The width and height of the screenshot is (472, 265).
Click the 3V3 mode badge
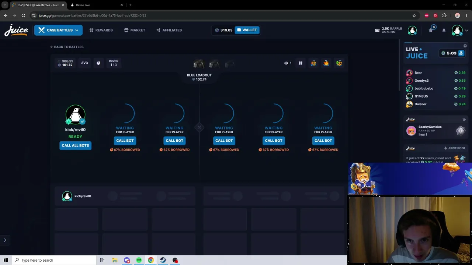(84, 63)
